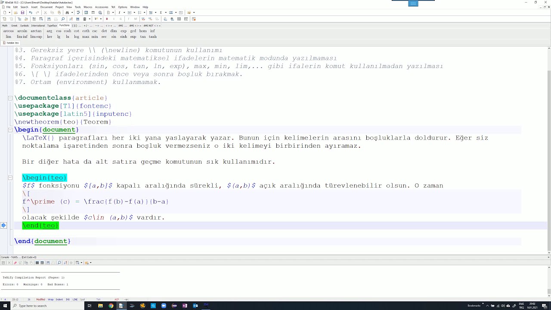Image resolution: width=551 pixels, height=310 pixels.
Task: Click the magnifier icon in console toolbar
Action: [x=59, y=263]
